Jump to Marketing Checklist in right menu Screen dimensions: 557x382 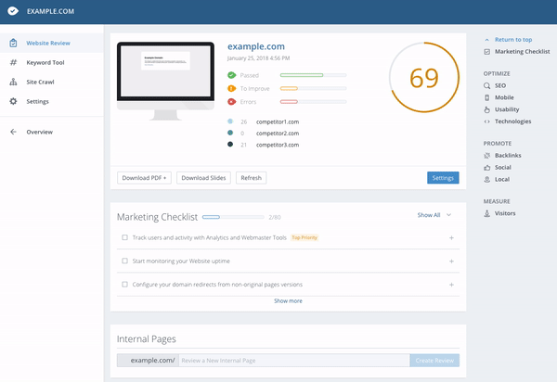tap(521, 52)
